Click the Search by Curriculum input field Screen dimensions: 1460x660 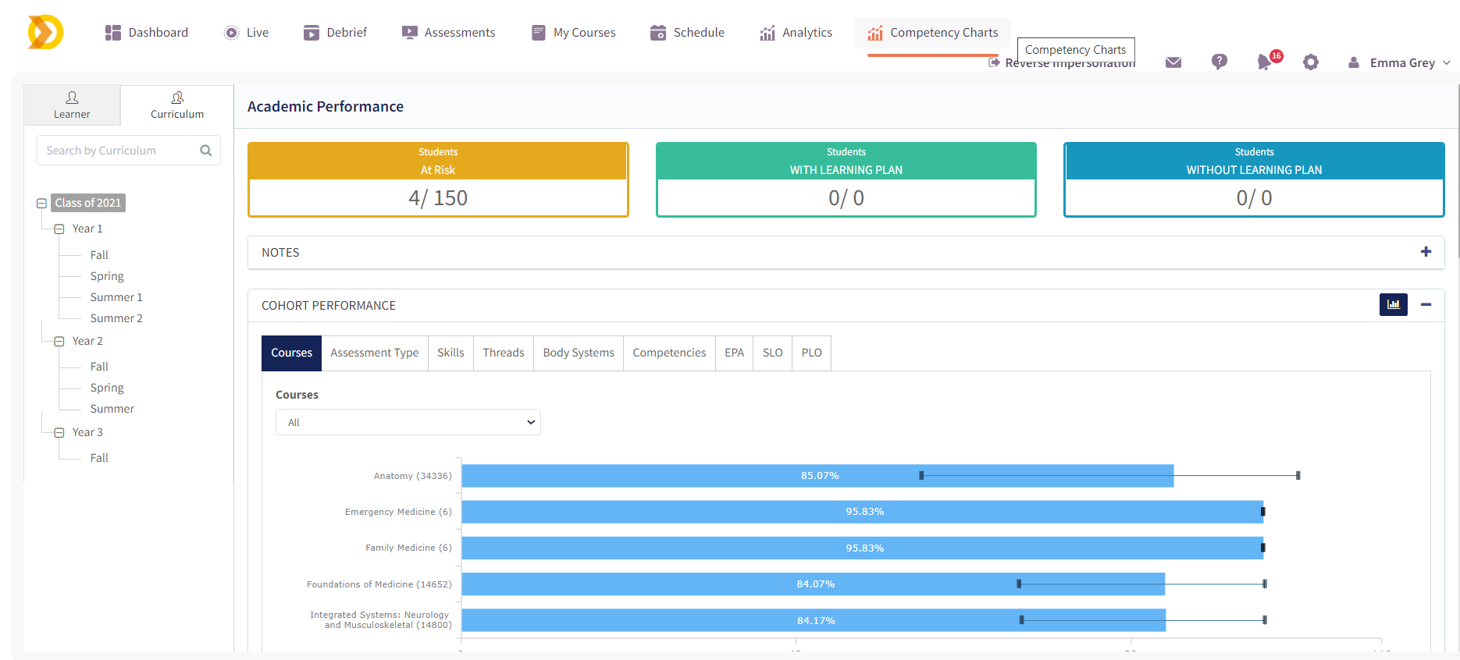117,151
